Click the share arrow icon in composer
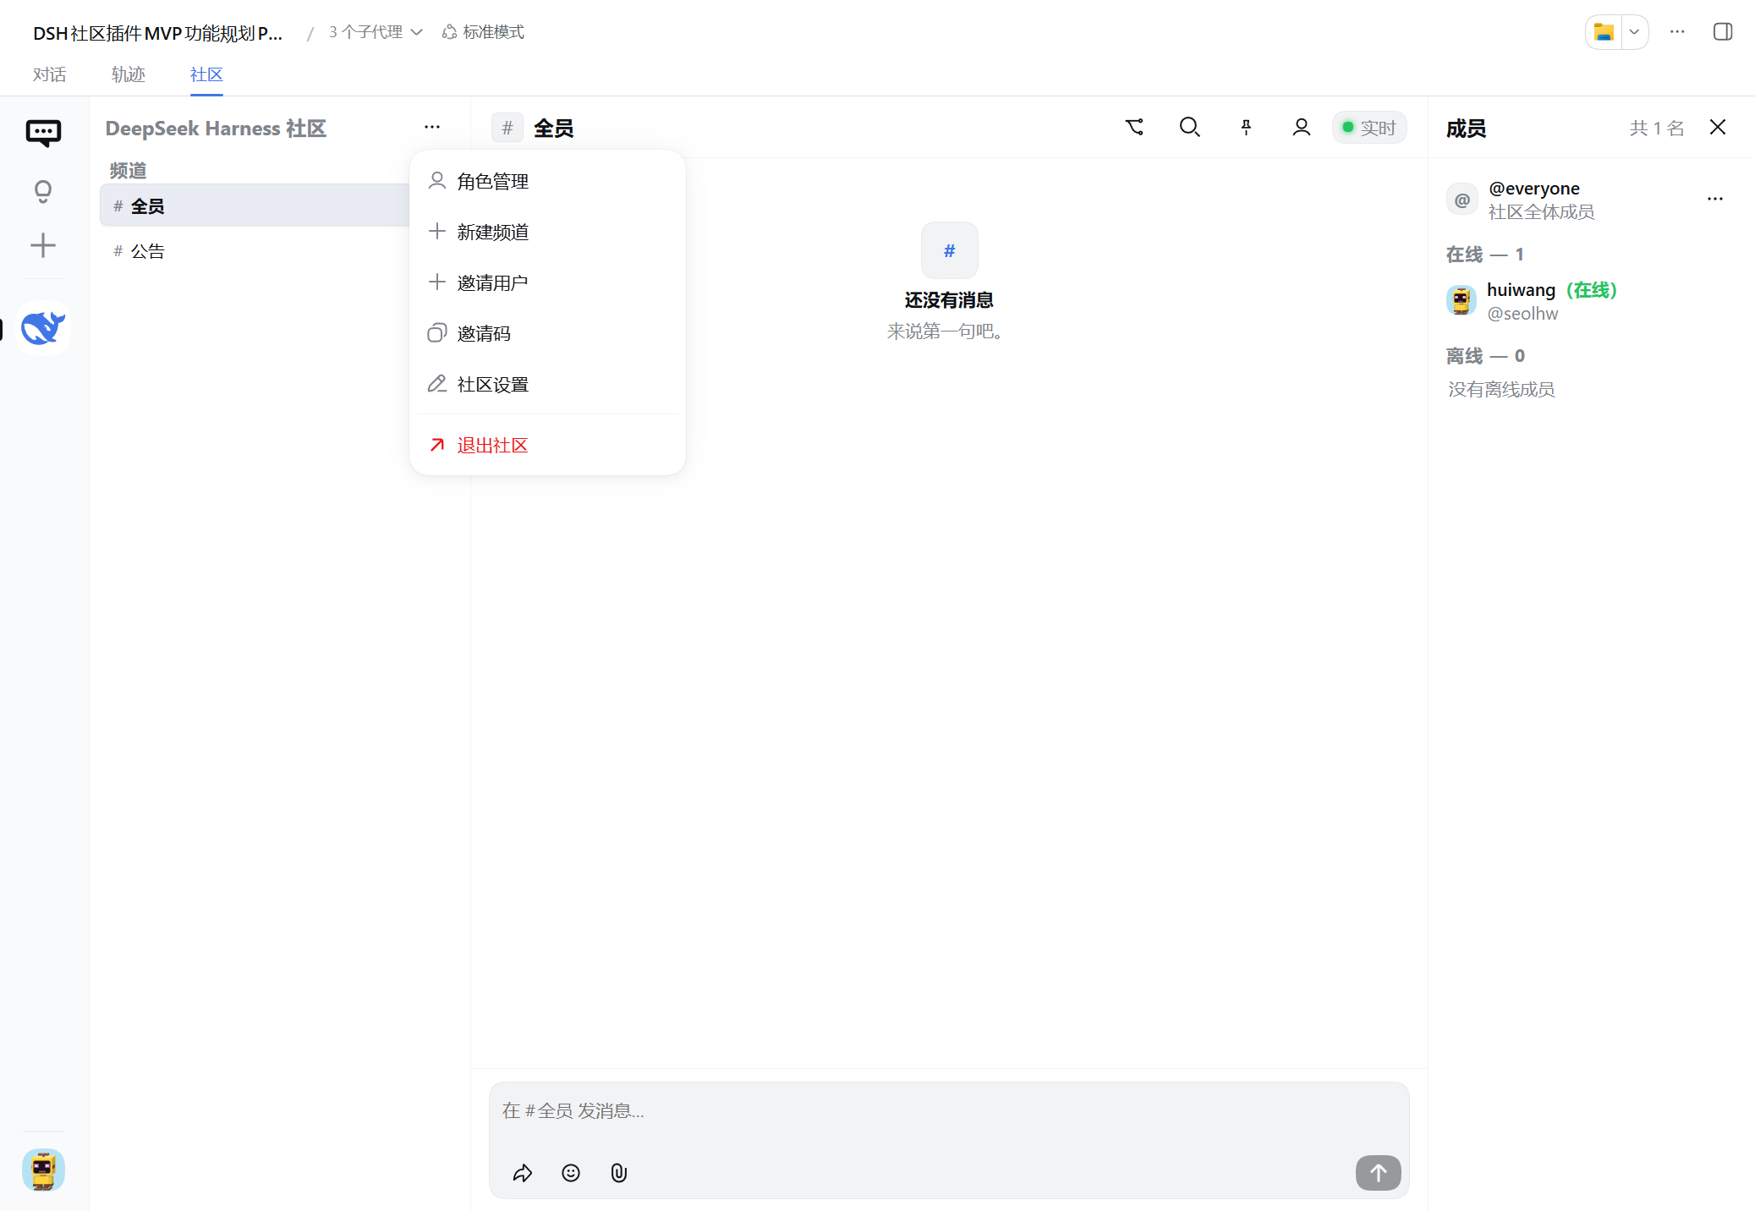The image size is (1755, 1211). pyautogui.click(x=523, y=1173)
